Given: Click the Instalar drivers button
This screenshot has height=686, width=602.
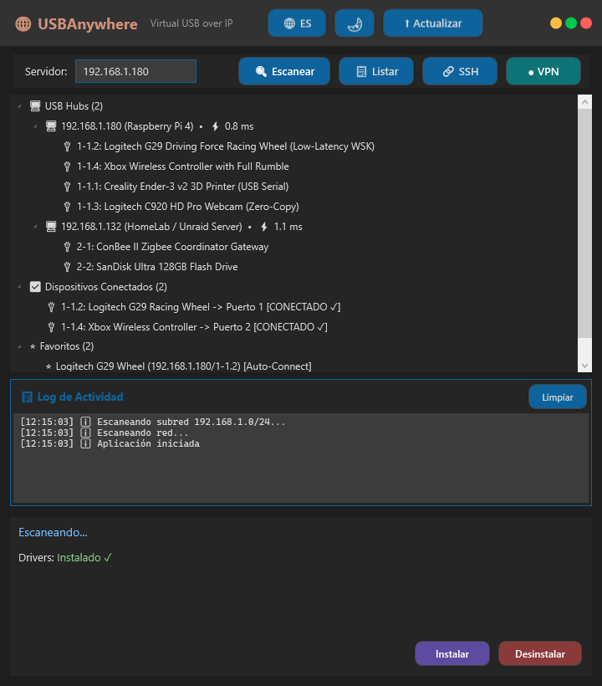Looking at the screenshot, I should 452,653.
